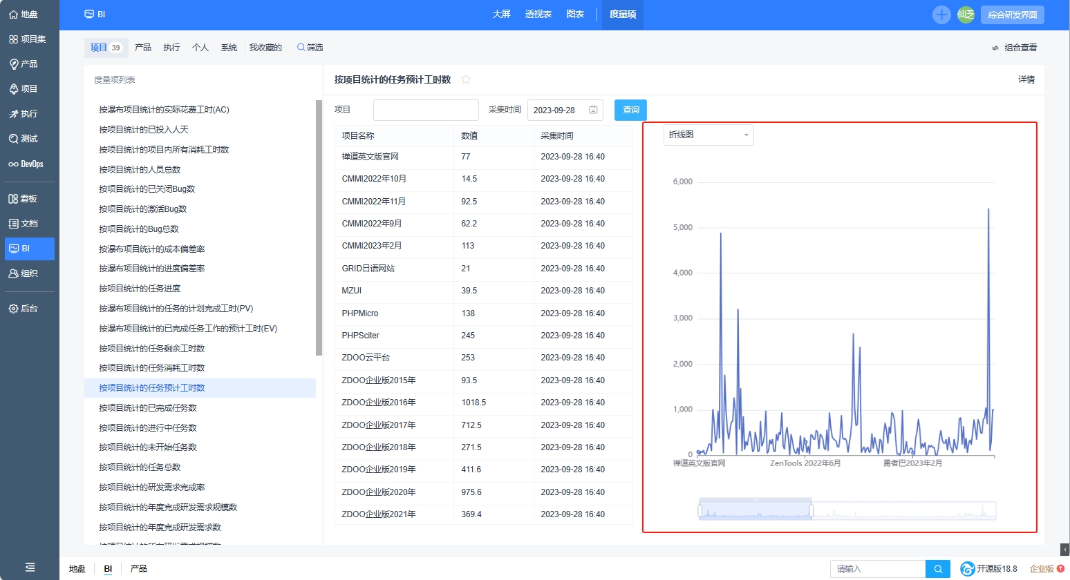The image size is (1070, 580).
Task: Click the 项目 filter input box
Action: tap(426, 110)
